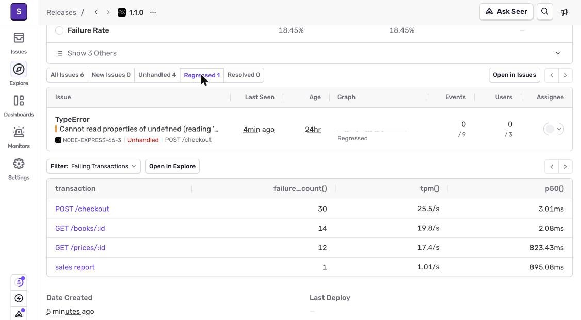581x320 pixels.
Task: Go to next release arrow
Action: pos(108,12)
